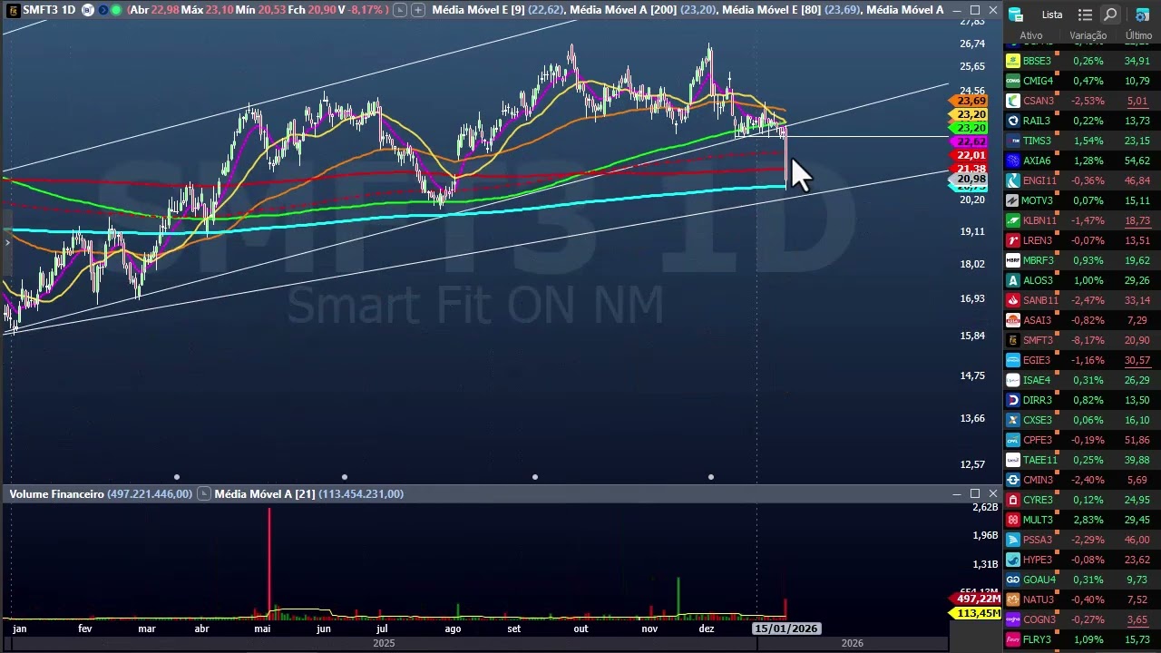Click CMIN3 ticker text
1161x653 pixels.
point(1039,480)
